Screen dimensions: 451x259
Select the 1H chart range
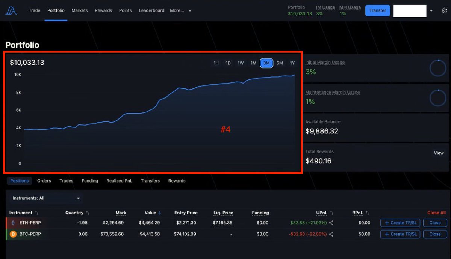tap(216, 63)
